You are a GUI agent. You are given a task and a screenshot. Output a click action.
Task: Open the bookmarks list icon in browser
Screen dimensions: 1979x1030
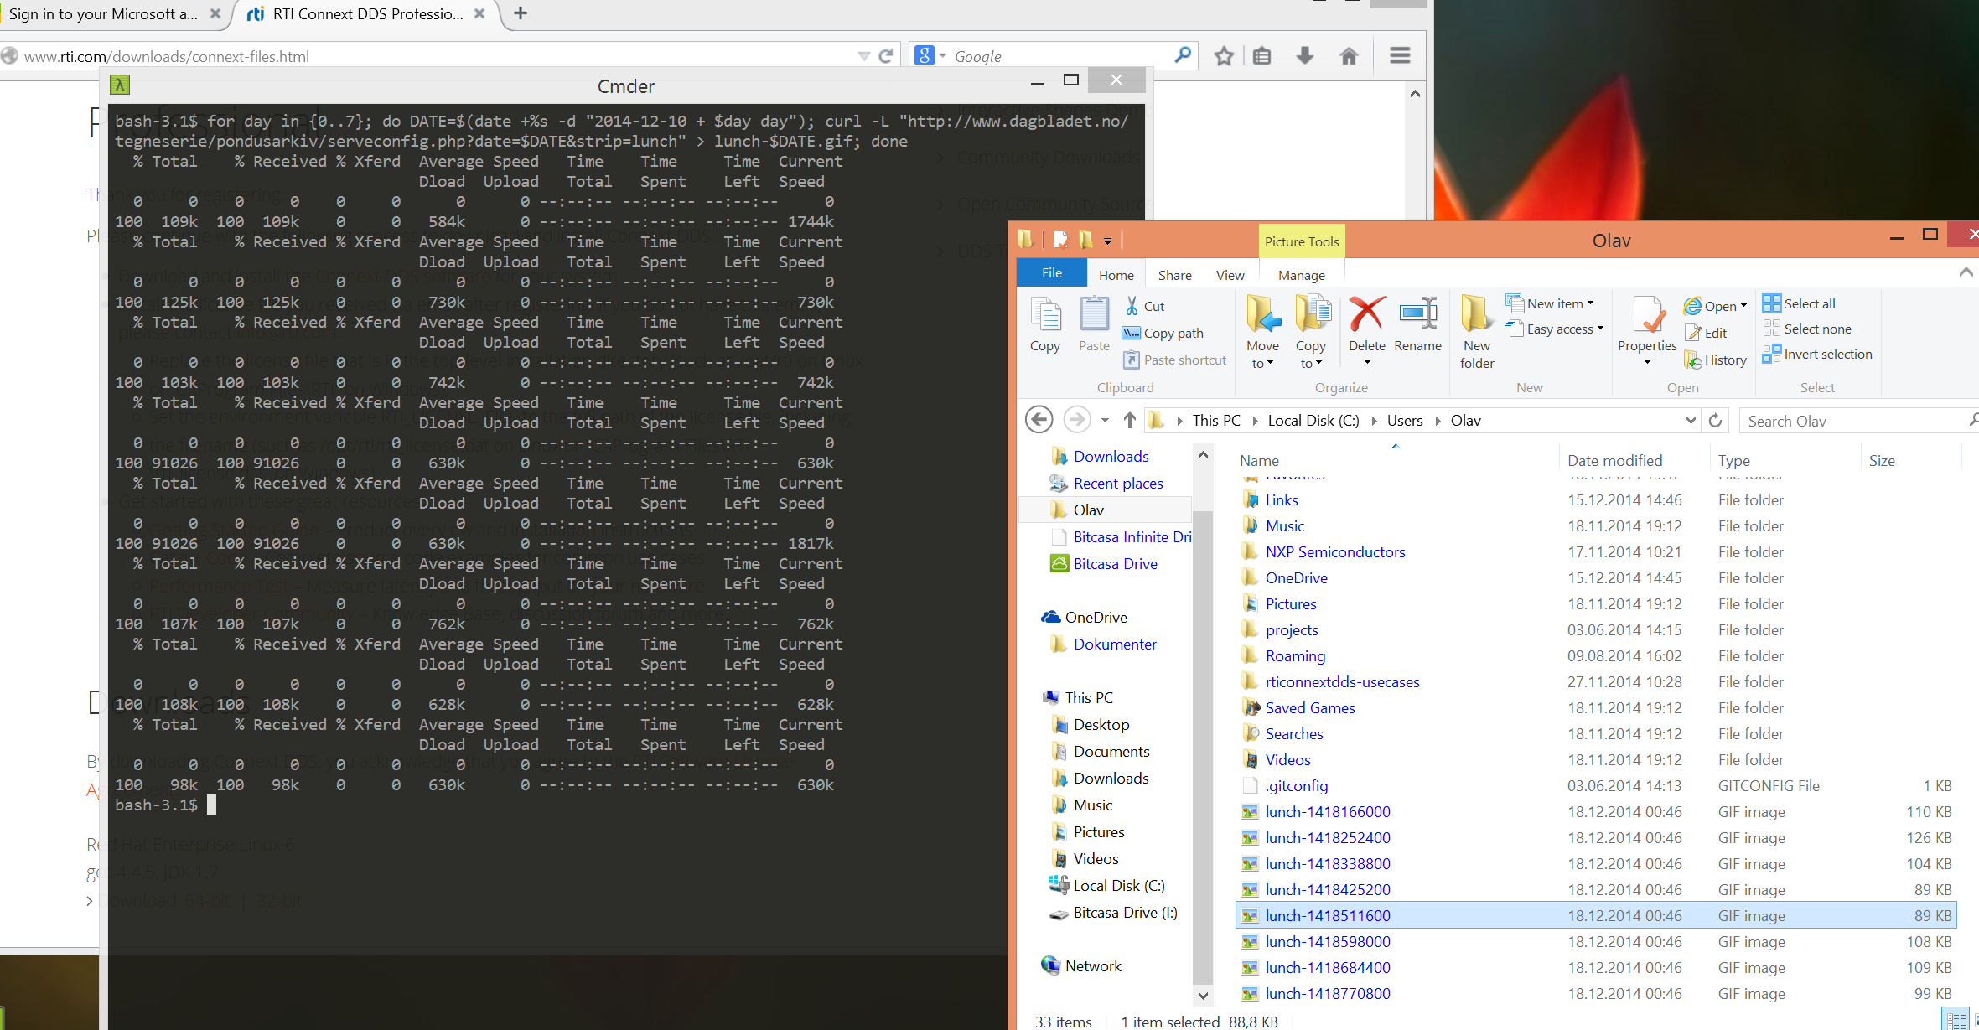[x=1262, y=56]
